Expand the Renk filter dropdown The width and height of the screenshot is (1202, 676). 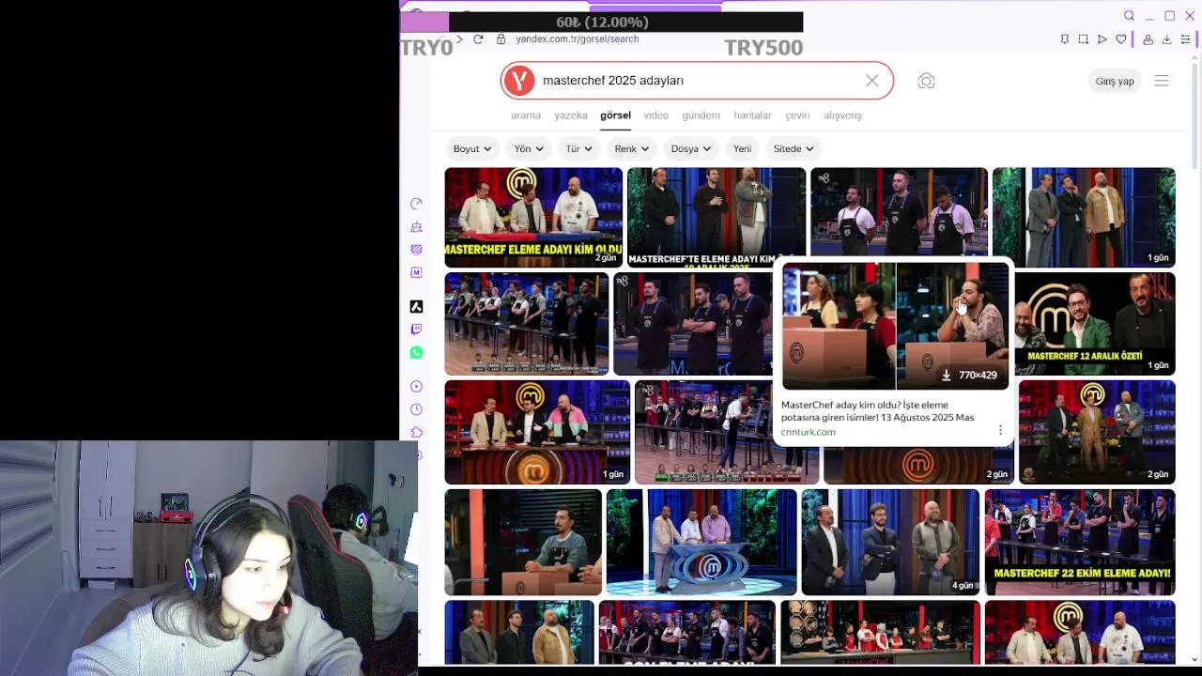(632, 148)
